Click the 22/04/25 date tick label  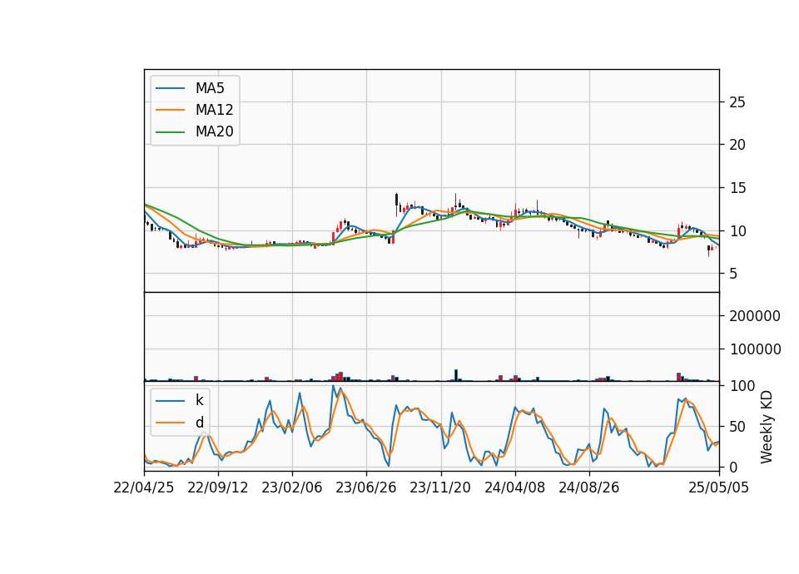tap(144, 488)
